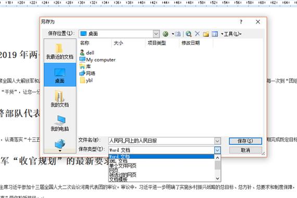Click the 保存(S) button
This screenshot has height=198, width=297.
pyautogui.click(x=245, y=141)
